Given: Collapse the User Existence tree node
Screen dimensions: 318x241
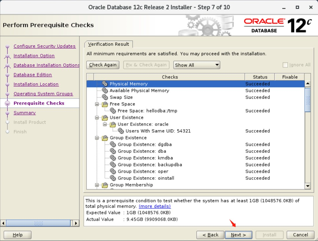Looking at the screenshot, I should [x=97, y=117].
